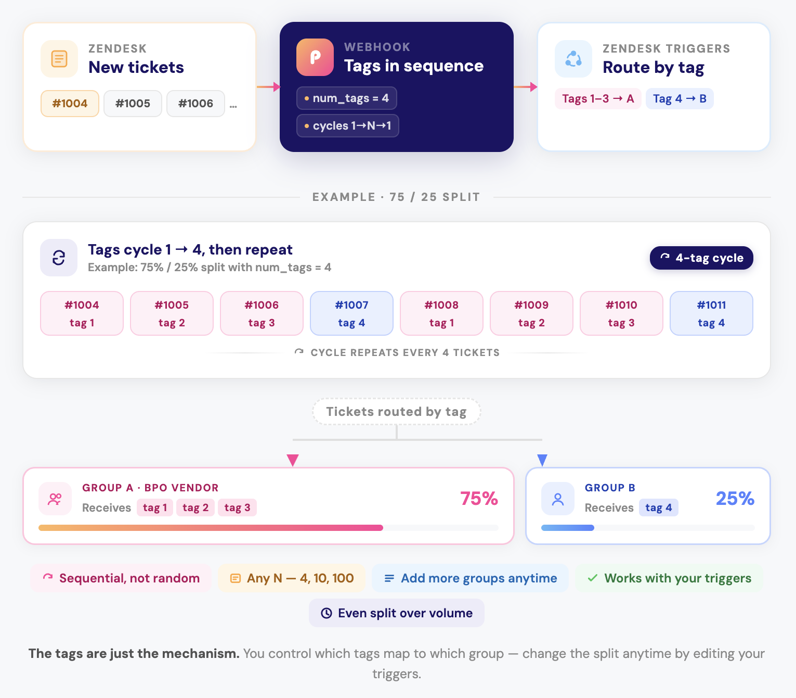Click the clock icon in Even split chip
Viewport: 796px width, 698px height.
click(x=327, y=613)
